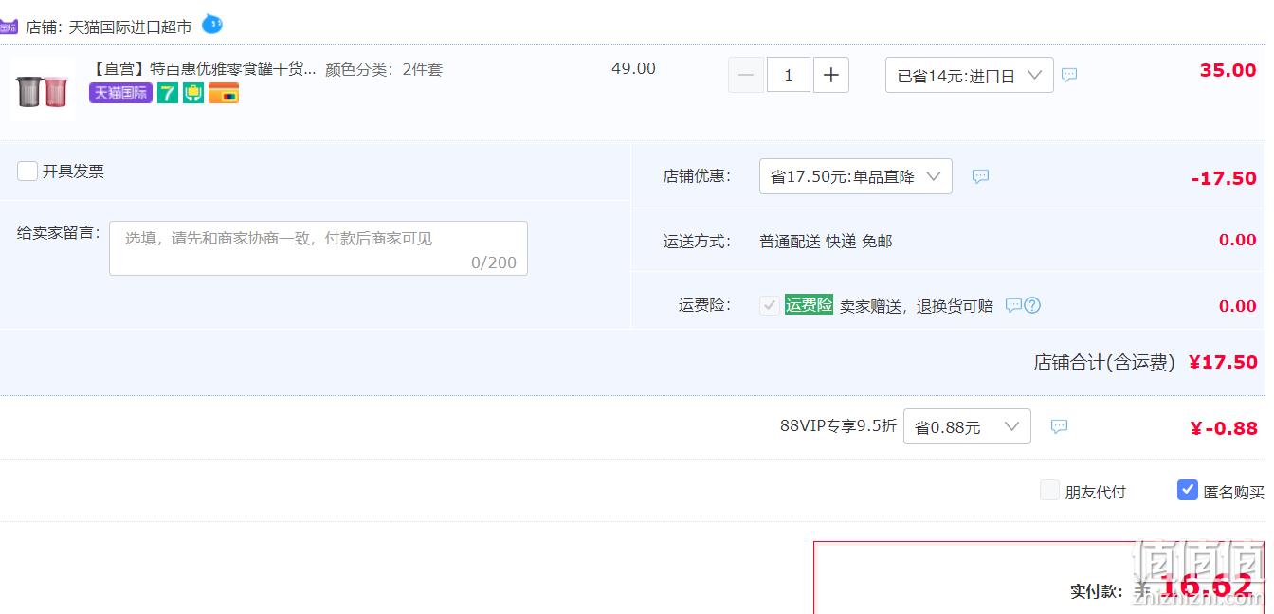Click the orange credit card badge icon
Viewport: 1274px width, 614px height.
[224, 93]
